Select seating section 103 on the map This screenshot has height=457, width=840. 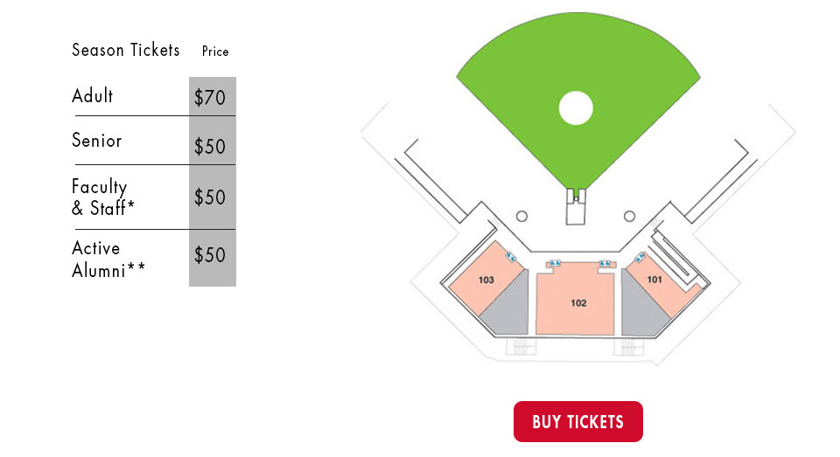tap(485, 280)
